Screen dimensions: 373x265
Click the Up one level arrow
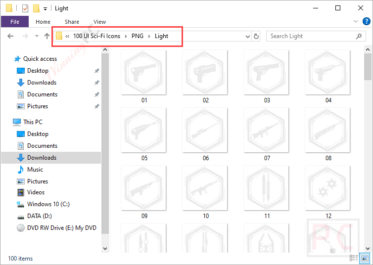pyautogui.click(x=47, y=36)
